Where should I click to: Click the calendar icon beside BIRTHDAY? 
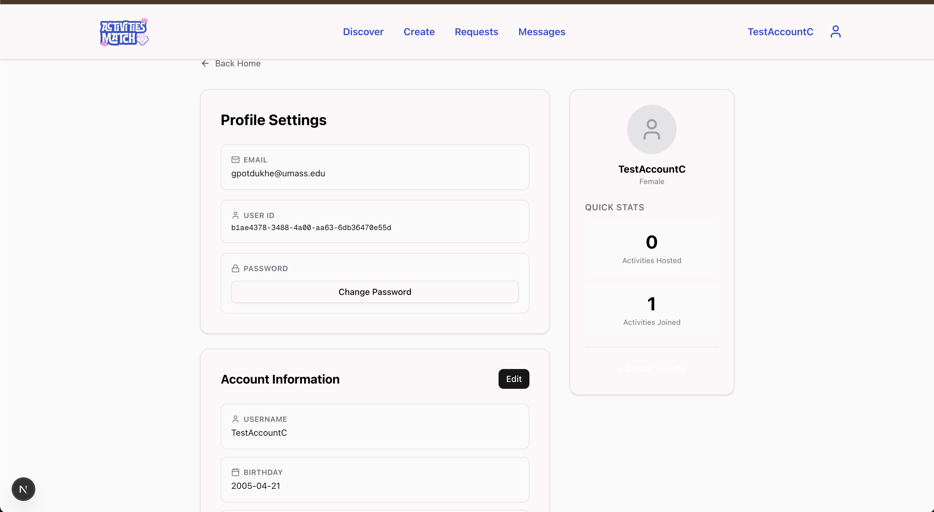click(x=235, y=472)
